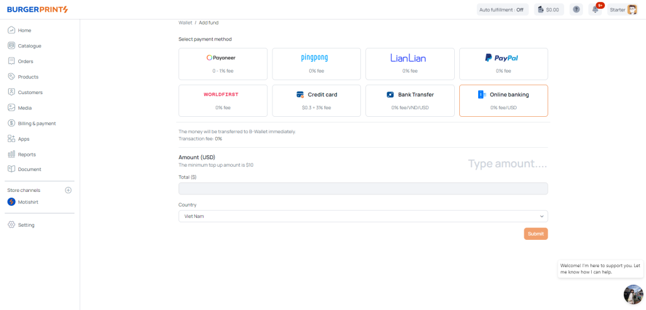Open the Starter account profile menu
Image resolution: width=646 pixels, height=310 pixels.
623,9
